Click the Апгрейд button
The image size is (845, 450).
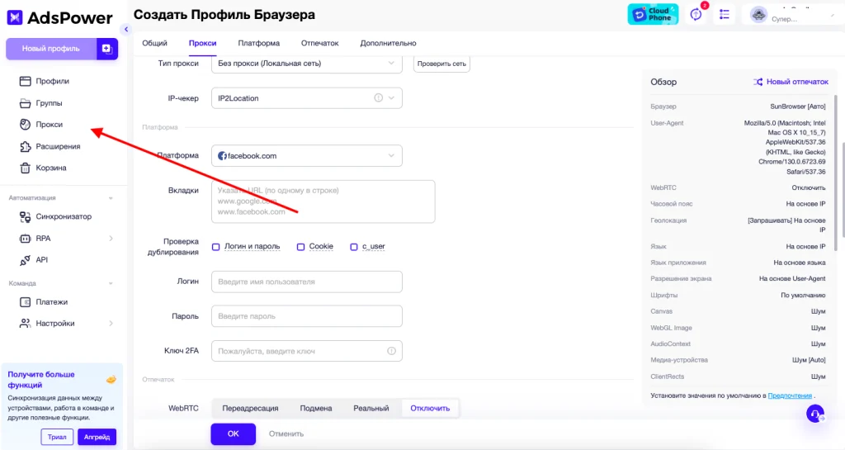click(x=97, y=437)
